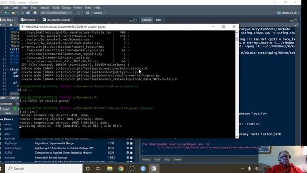The image size is (307, 173).
Task: Click the remove icon for alphavantager package
Action: coord(131,148)
